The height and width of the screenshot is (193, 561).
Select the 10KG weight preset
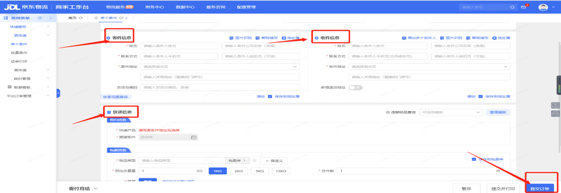(x=281, y=171)
